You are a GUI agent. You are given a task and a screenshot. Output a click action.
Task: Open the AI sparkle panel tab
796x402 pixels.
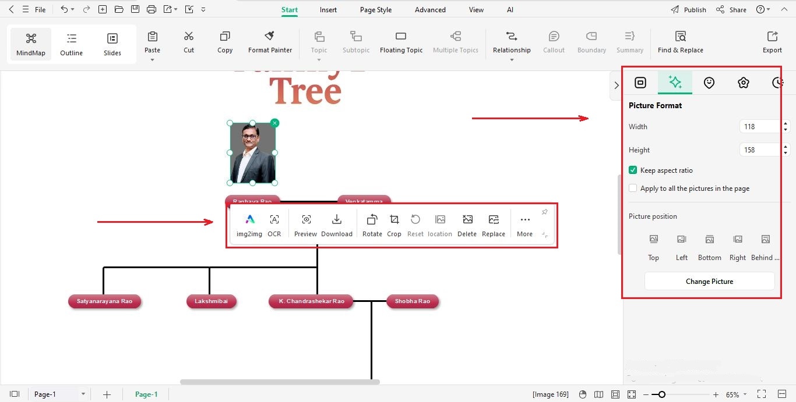[x=675, y=83]
